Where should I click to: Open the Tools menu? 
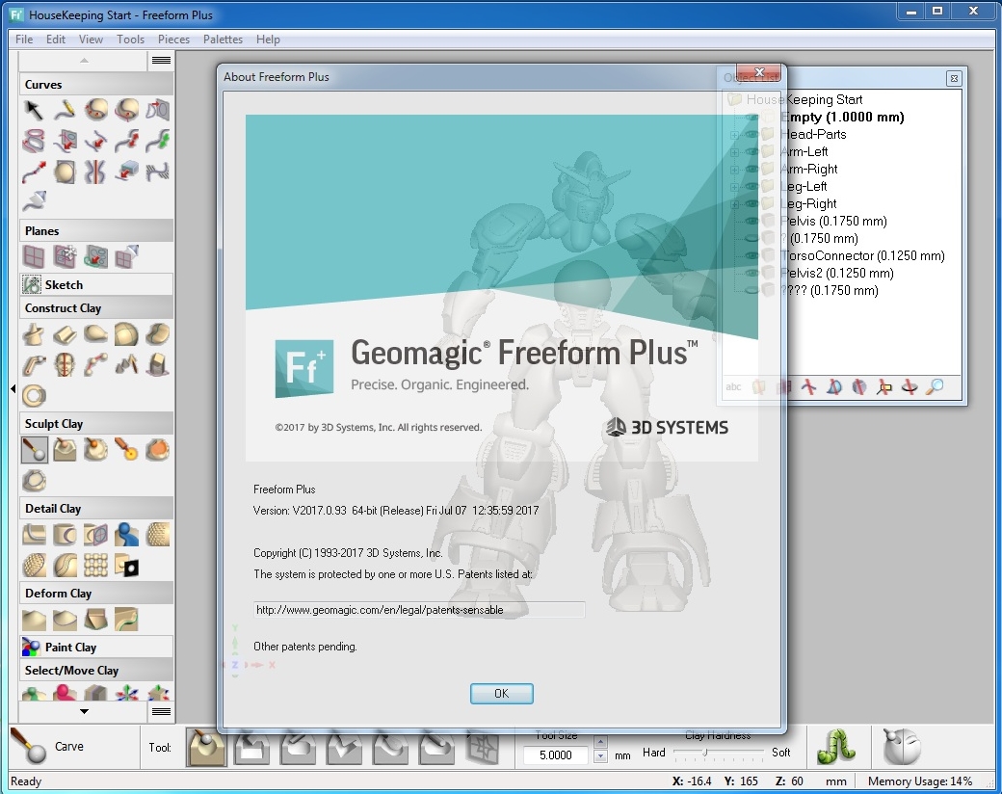[x=130, y=39]
